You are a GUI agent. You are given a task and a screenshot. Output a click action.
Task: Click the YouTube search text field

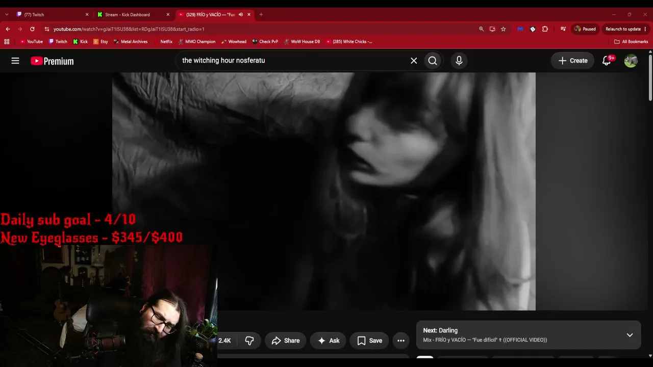293,61
